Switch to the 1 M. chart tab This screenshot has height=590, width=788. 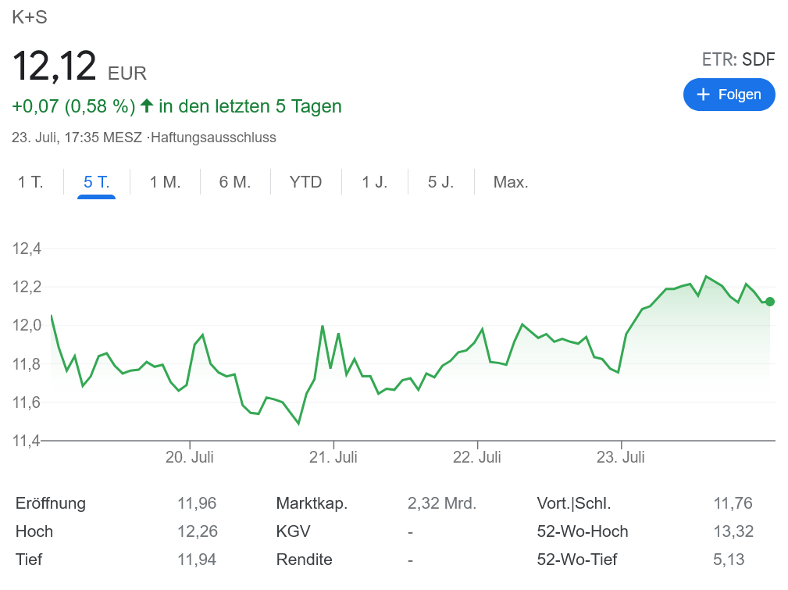[165, 181]
